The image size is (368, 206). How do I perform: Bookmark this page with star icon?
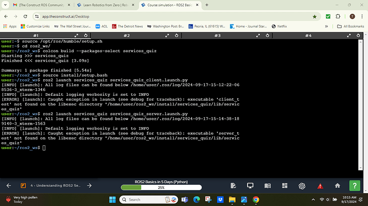(x=315, y=17)
